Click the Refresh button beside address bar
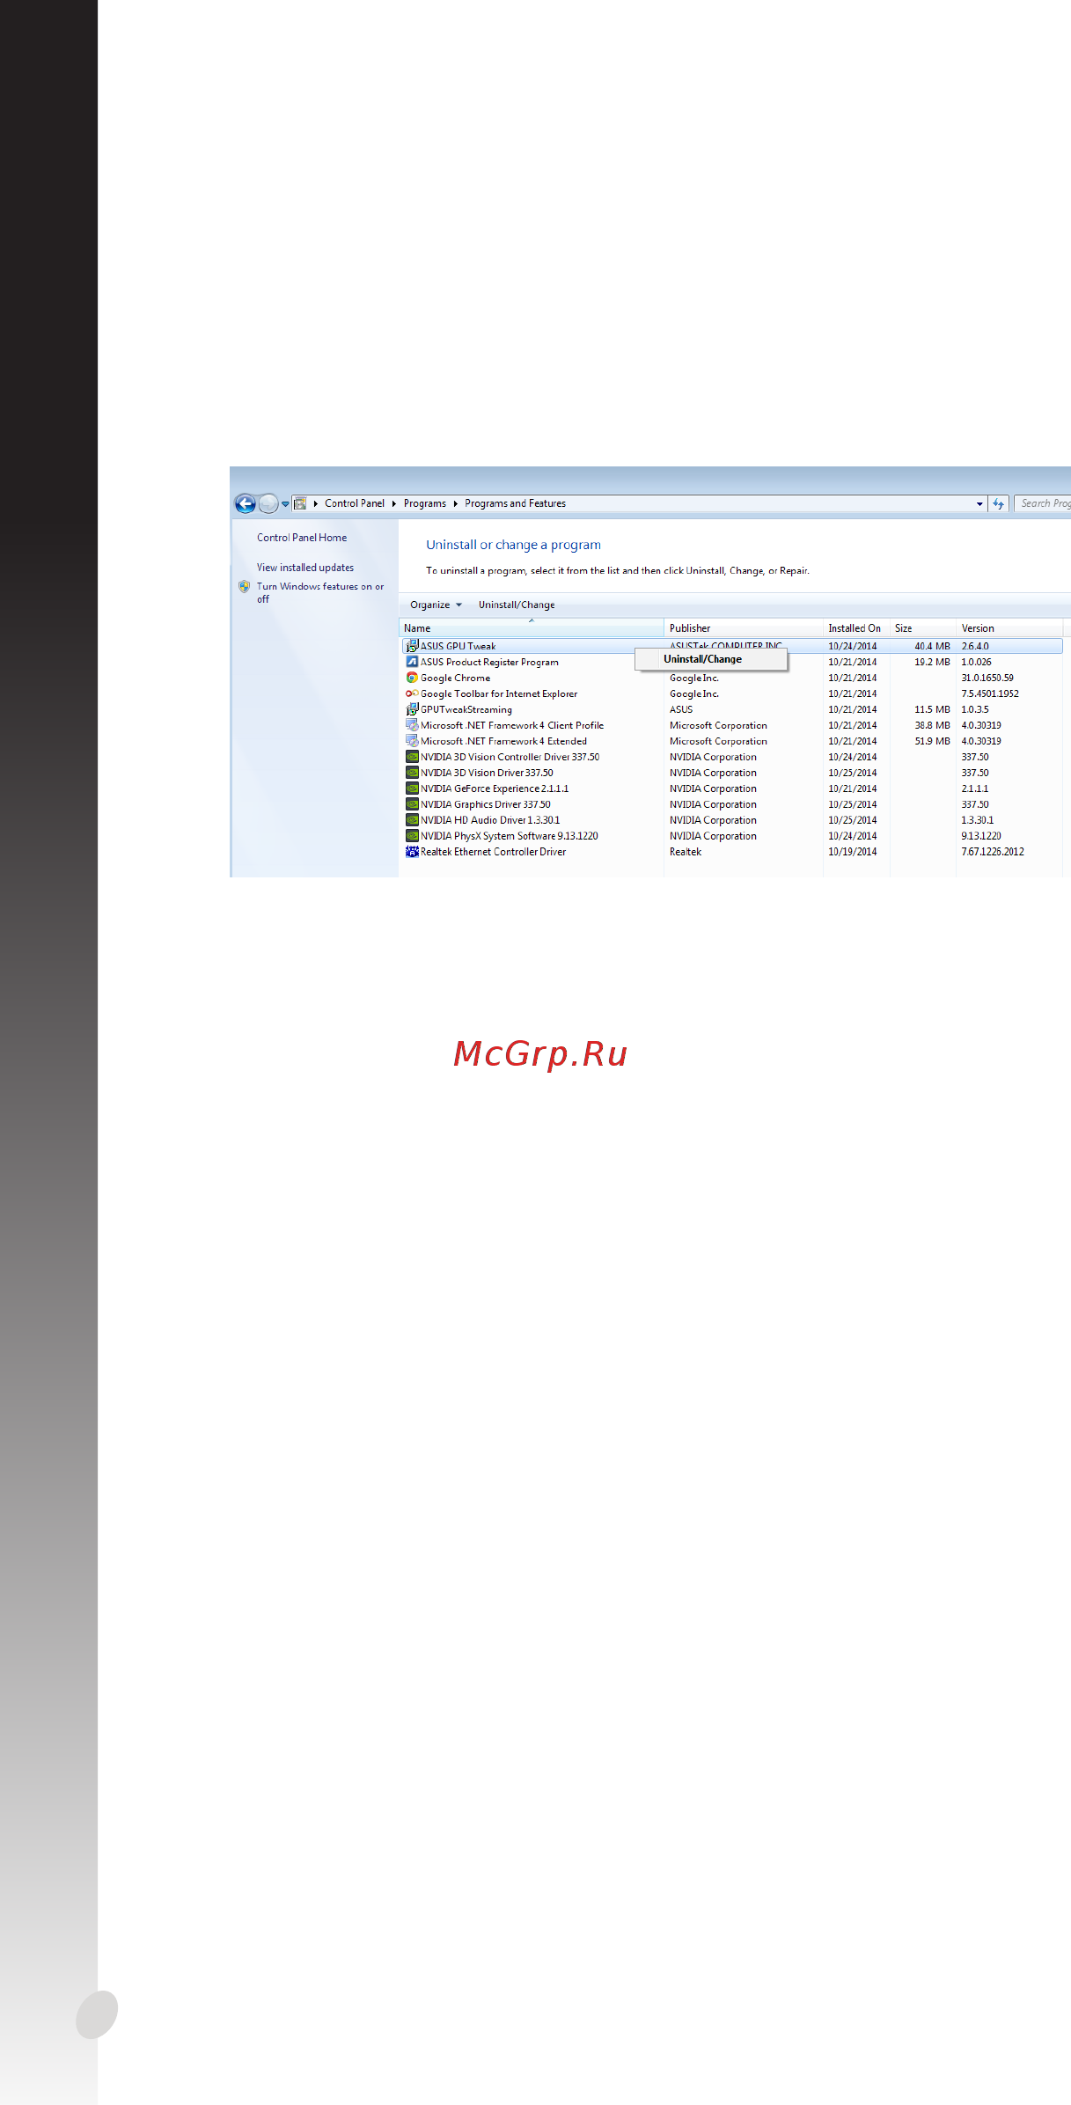The width and height of the screenshot is (1071, 2105). tap(999, 503)
